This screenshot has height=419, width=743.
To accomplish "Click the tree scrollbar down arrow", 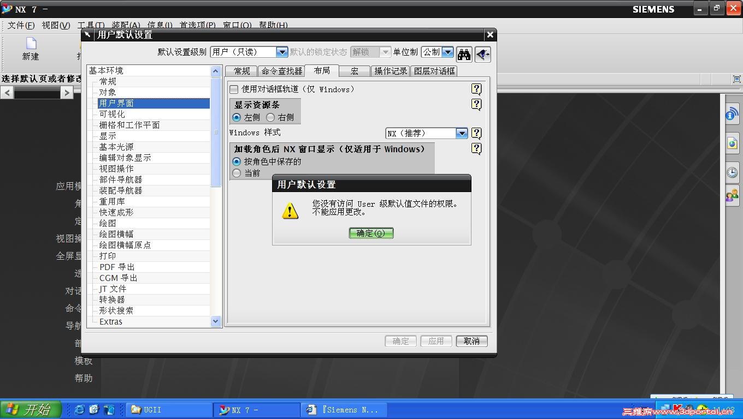I will point(216,322).
